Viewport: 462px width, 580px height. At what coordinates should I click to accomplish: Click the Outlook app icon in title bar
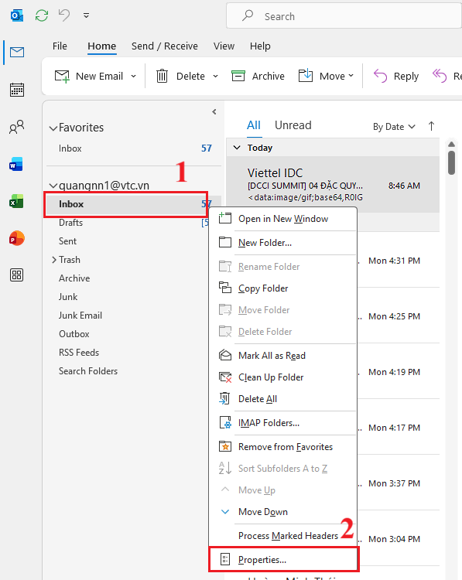coord(17,15)
